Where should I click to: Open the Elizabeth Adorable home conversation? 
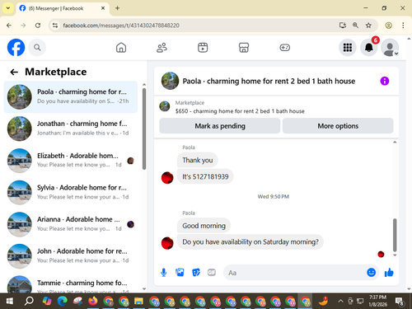coord(71,161)
